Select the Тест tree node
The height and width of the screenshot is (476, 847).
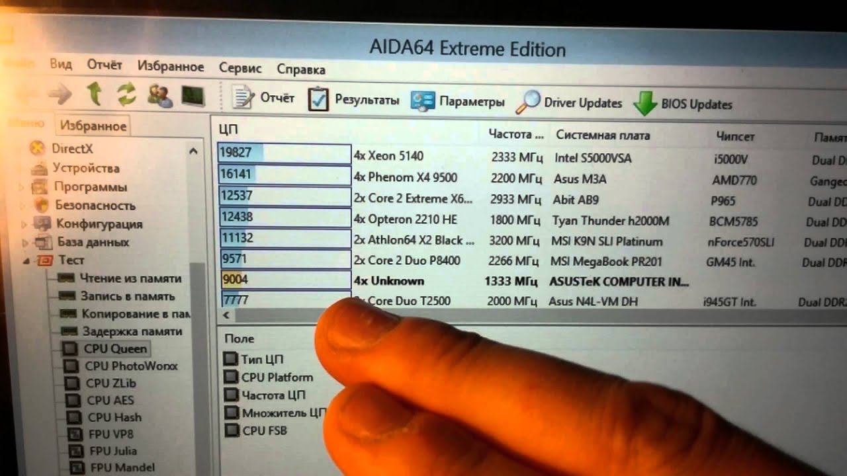click(x=71, y=260)
